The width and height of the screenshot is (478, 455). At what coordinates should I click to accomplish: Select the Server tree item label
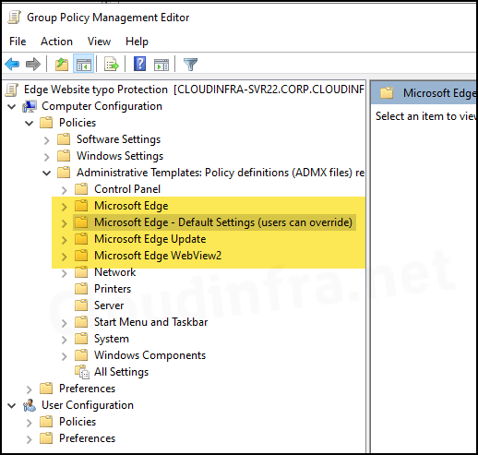pos(109,305)
